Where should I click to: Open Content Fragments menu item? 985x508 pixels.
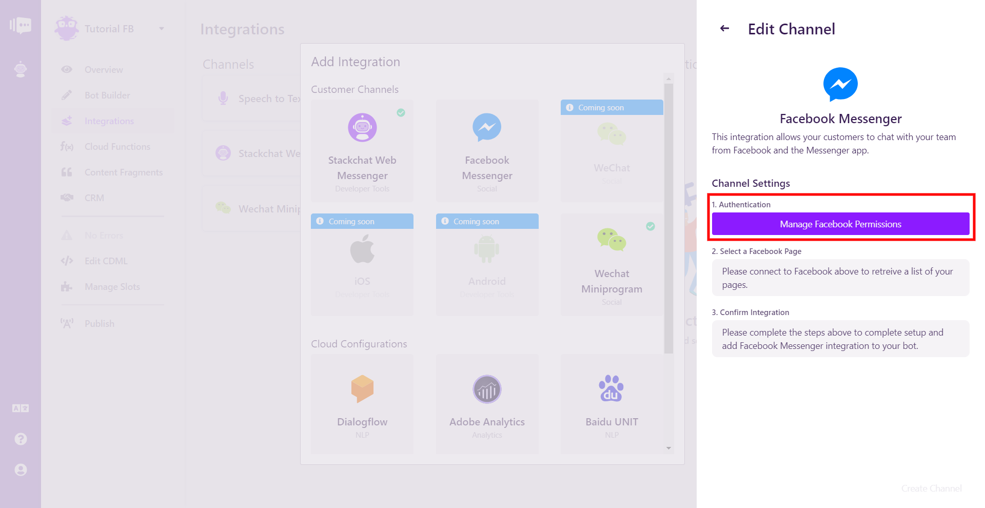113,172
